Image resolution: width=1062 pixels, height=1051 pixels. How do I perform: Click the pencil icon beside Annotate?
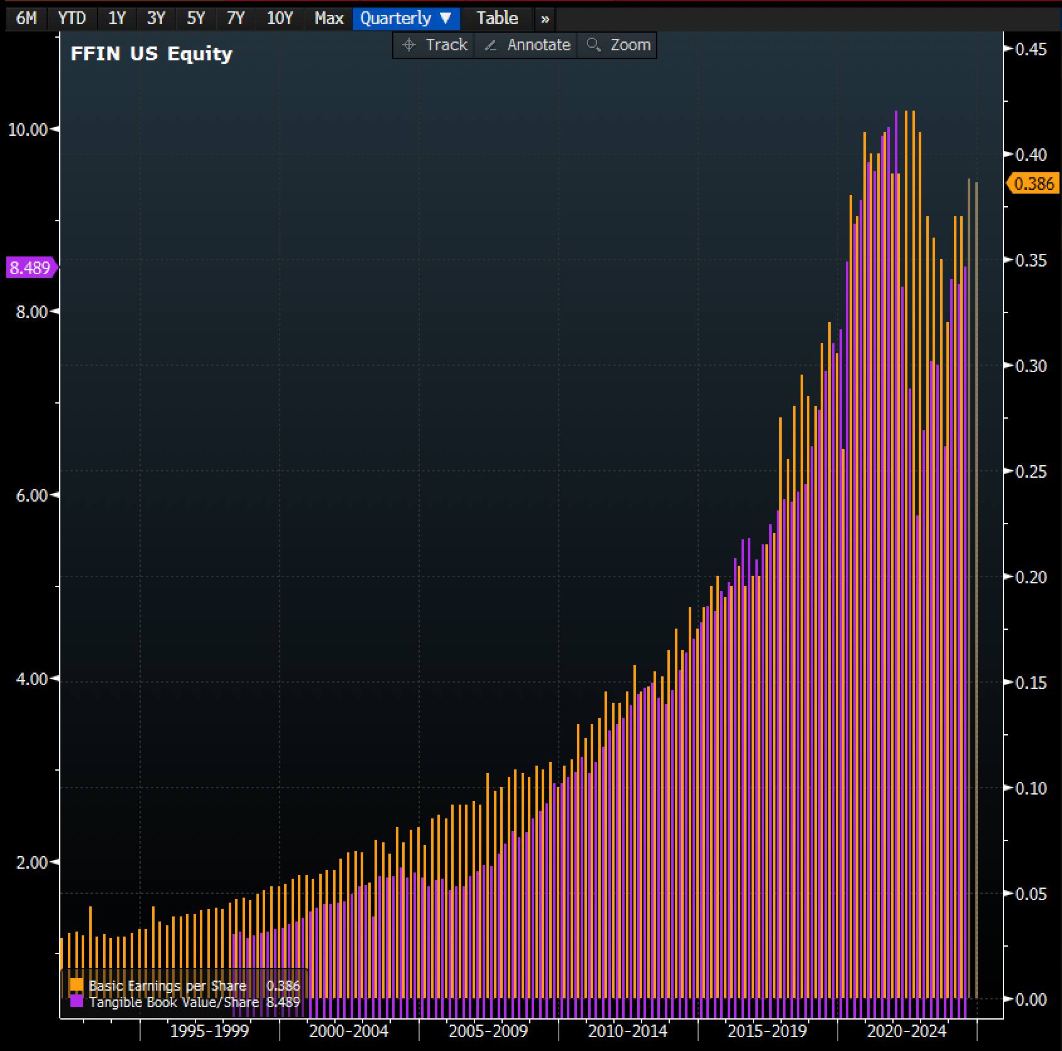(x=491, y=44)
